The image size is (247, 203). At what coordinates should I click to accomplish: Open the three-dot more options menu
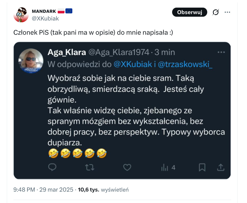227,12
